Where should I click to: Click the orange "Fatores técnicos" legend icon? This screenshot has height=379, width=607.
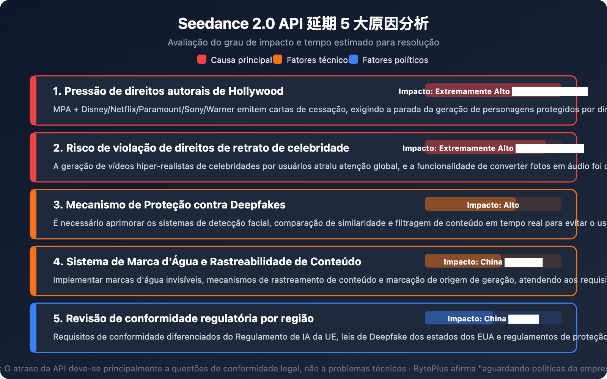(x=278, y=60)
